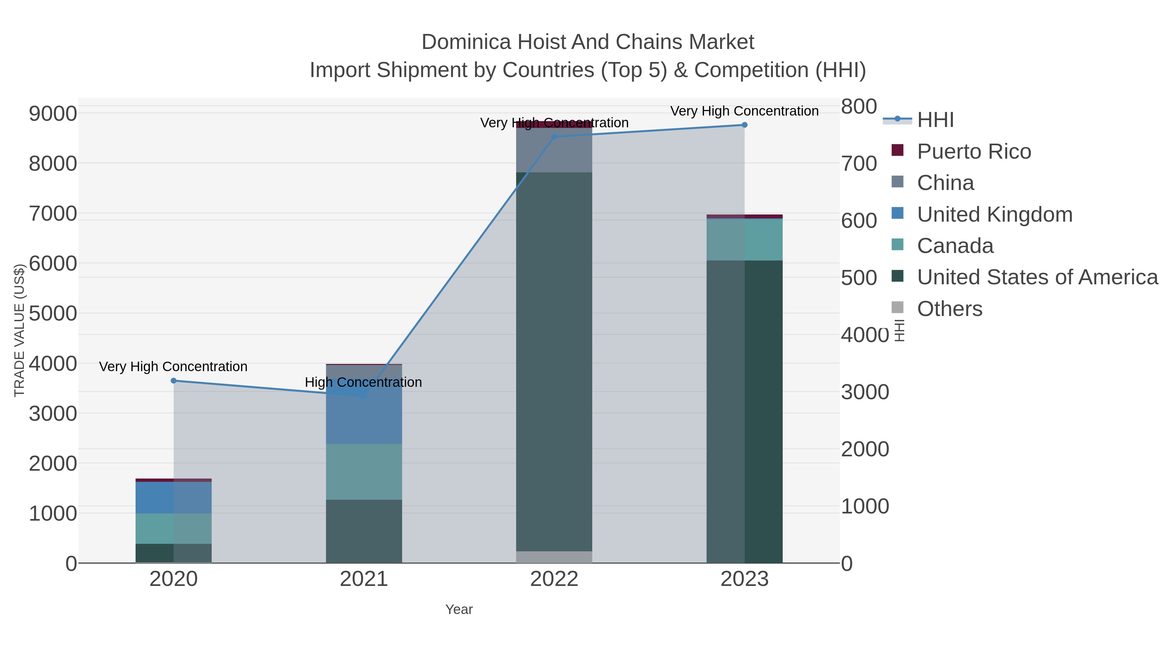Click the 'Year' x-axis title
This screenshot has height=661, width=1176.
[x=459, y=609]
